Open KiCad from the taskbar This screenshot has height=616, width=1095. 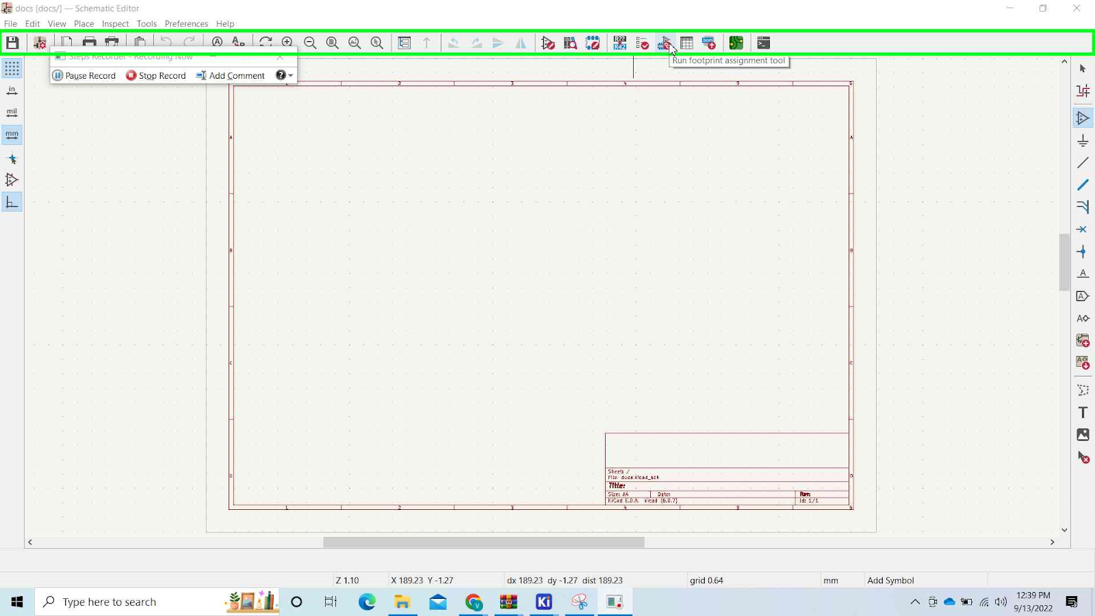[544, 602]
